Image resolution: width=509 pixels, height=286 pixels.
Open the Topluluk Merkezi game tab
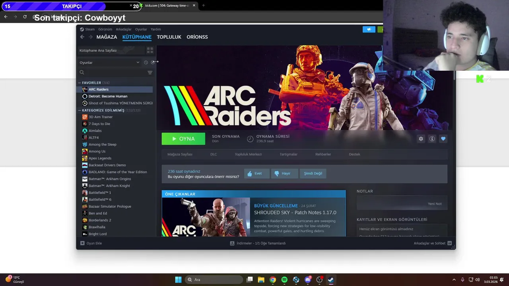point(248,154)
